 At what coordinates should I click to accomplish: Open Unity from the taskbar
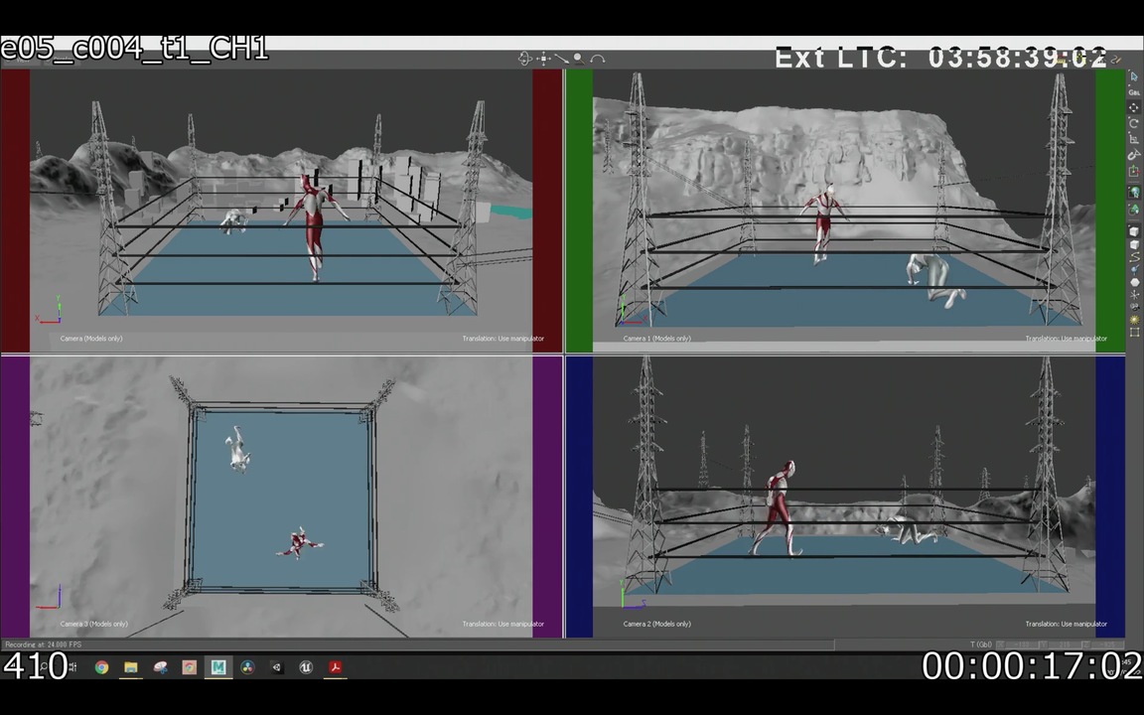pos(276,667)
